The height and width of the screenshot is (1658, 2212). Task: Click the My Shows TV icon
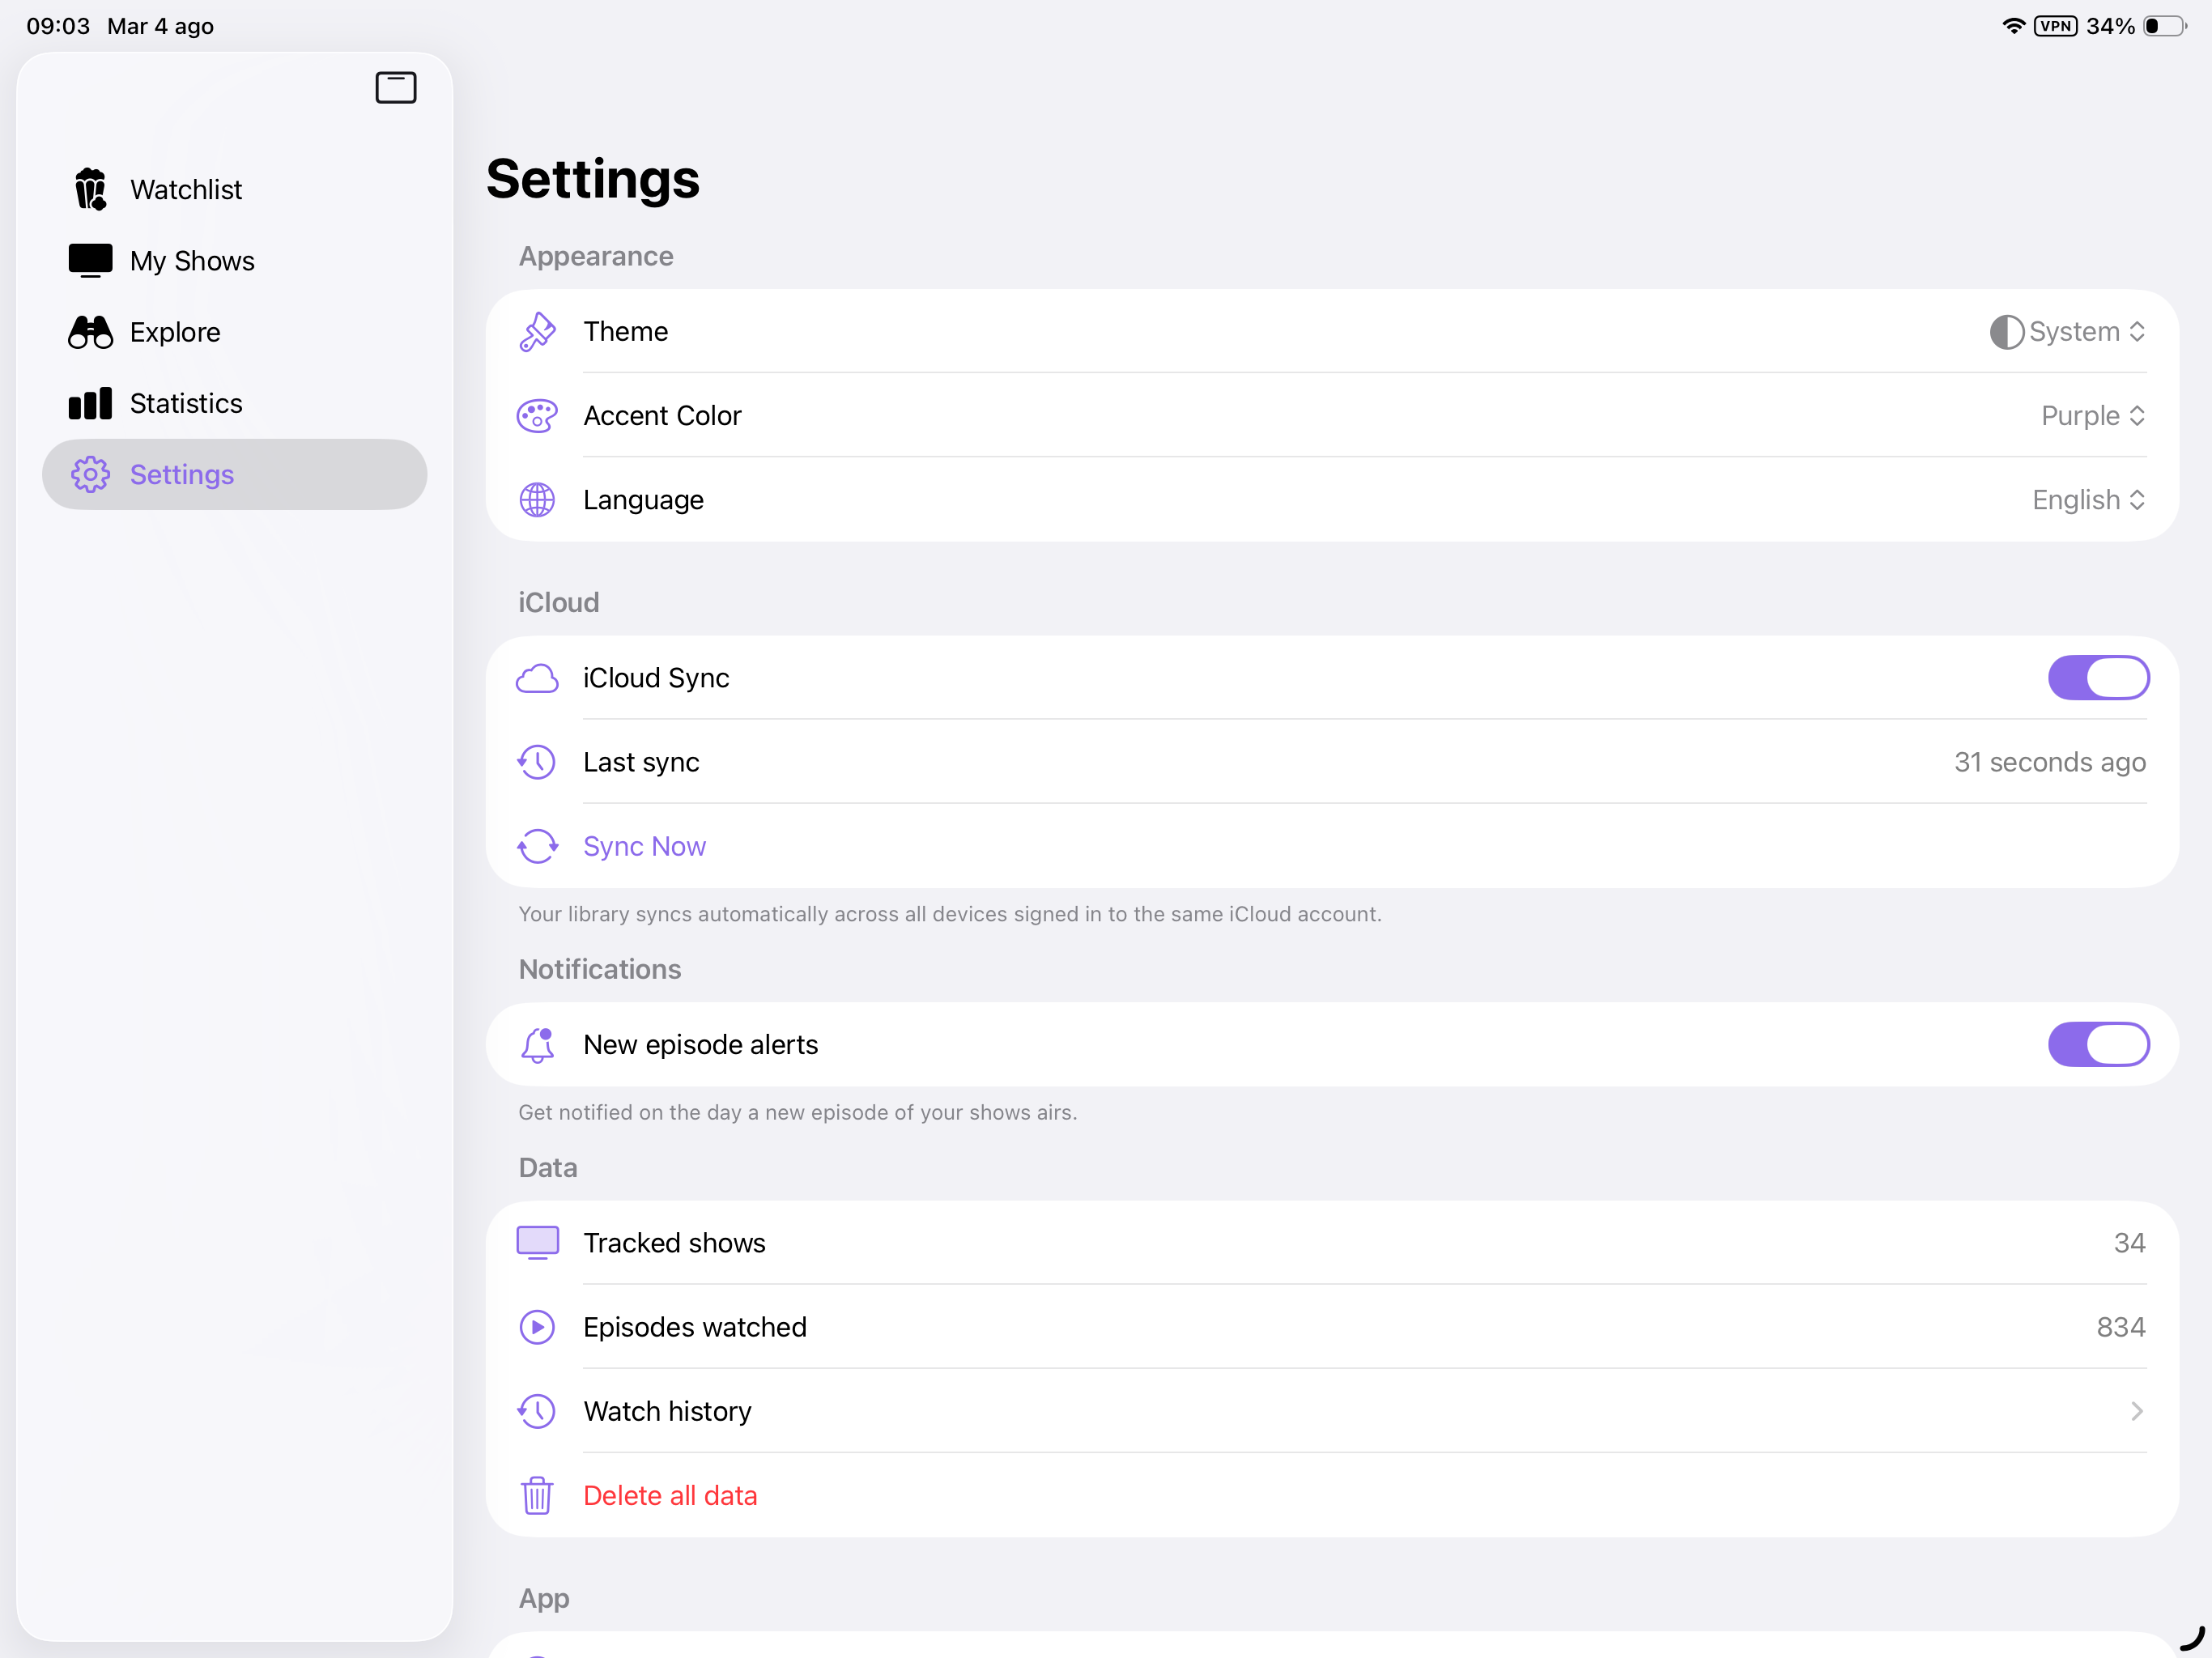pos(90,260)
